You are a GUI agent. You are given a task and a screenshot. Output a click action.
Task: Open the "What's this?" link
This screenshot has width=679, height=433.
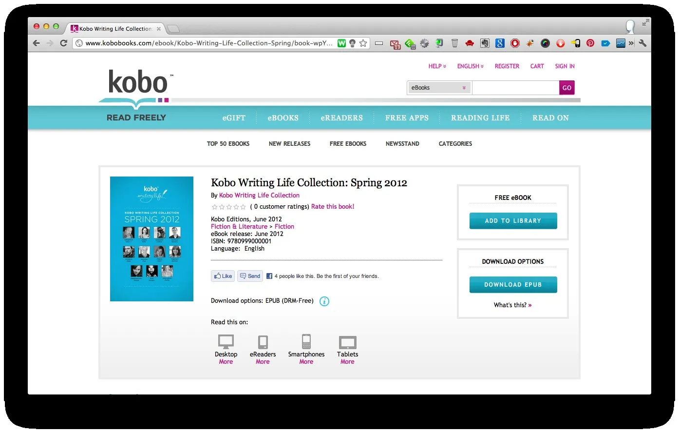(512, 305)
